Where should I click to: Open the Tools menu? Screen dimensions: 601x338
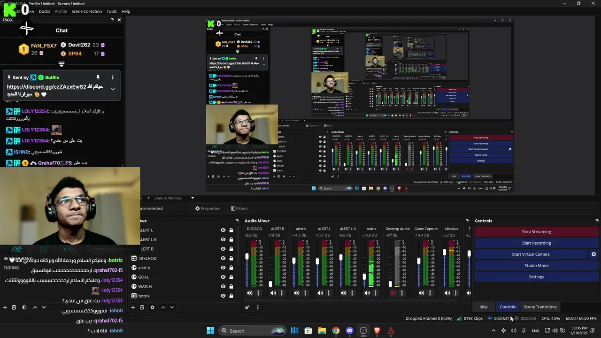click(112, 11)
